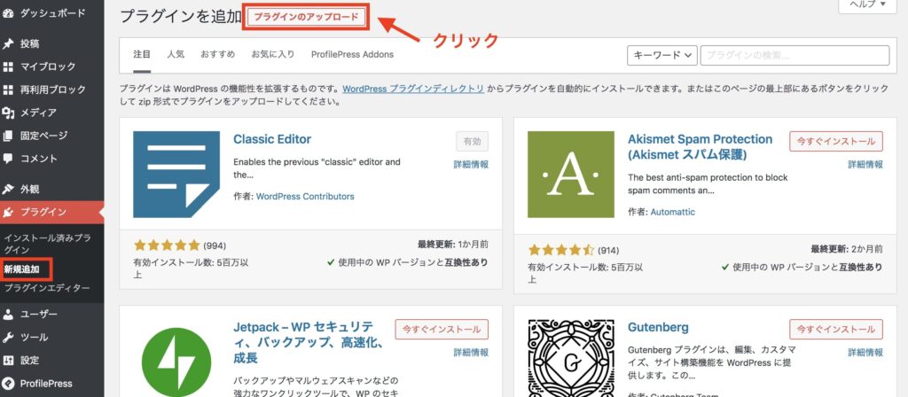Open the Gutenberg title link

(659, 328)
